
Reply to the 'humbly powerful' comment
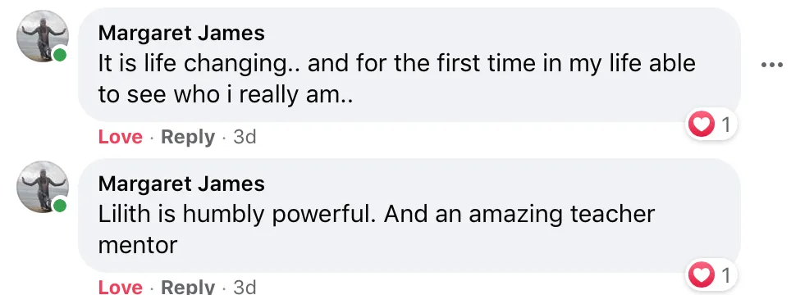pos(188,287)
